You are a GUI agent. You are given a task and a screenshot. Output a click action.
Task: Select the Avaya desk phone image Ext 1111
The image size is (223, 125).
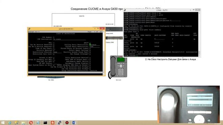117,67
